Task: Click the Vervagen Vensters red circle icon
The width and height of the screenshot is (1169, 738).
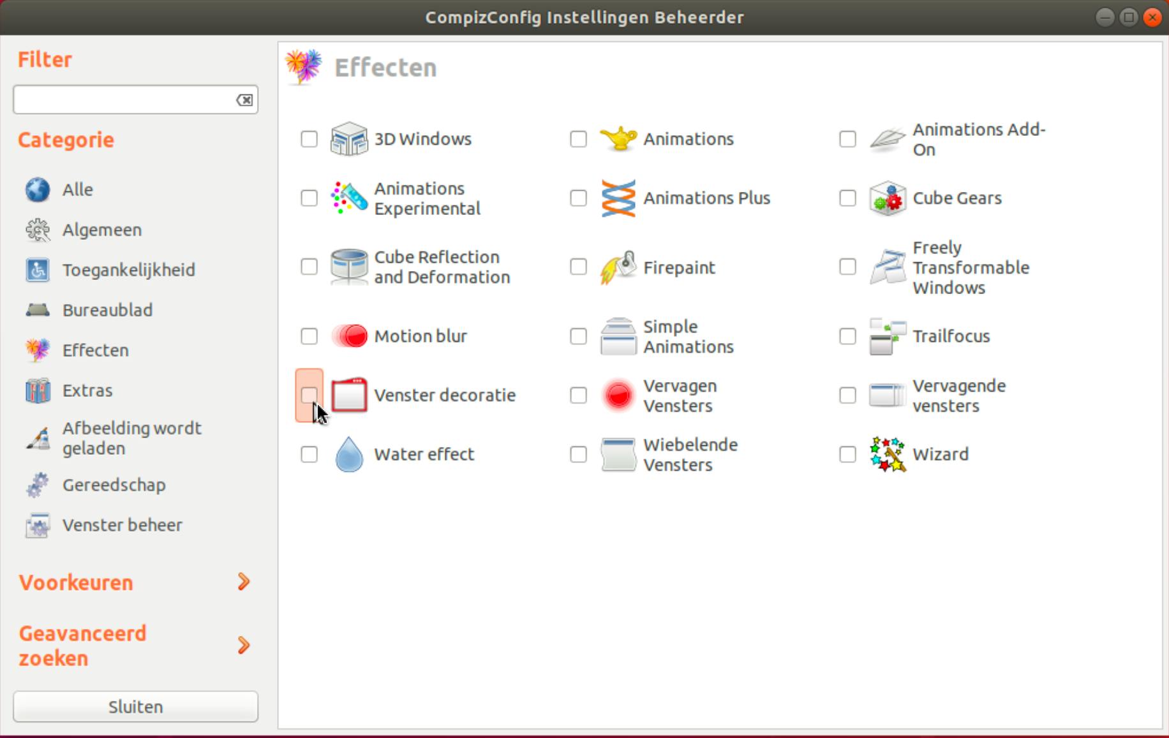Action: [x=618, y=395]
